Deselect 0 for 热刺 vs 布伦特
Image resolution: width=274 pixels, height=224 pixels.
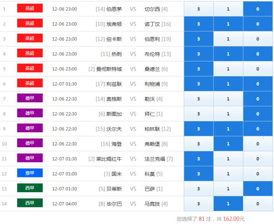(258, 54)
